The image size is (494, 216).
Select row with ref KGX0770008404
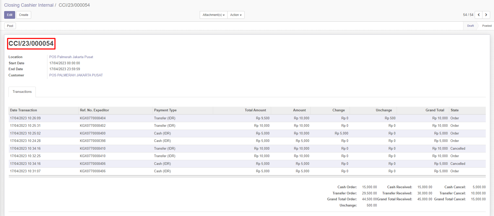247,118
